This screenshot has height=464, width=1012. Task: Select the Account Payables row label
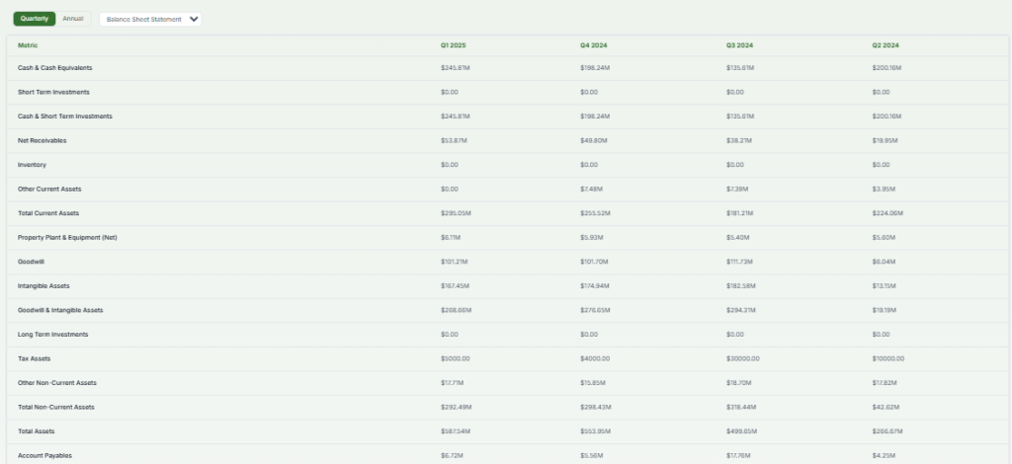(x=44, y=456)
